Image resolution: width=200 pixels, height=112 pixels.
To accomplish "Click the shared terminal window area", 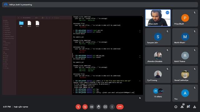I will (107, 55).
